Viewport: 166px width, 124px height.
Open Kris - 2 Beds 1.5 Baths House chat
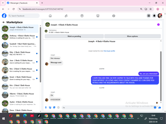(20, 70)
